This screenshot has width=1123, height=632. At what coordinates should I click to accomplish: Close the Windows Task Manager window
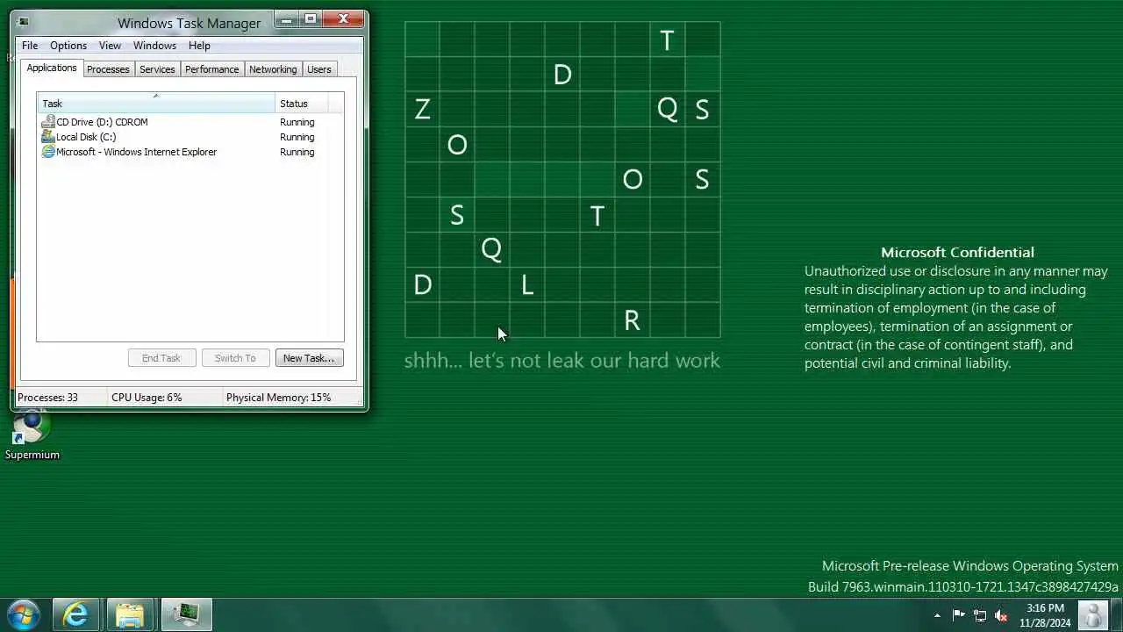(343, 19)
